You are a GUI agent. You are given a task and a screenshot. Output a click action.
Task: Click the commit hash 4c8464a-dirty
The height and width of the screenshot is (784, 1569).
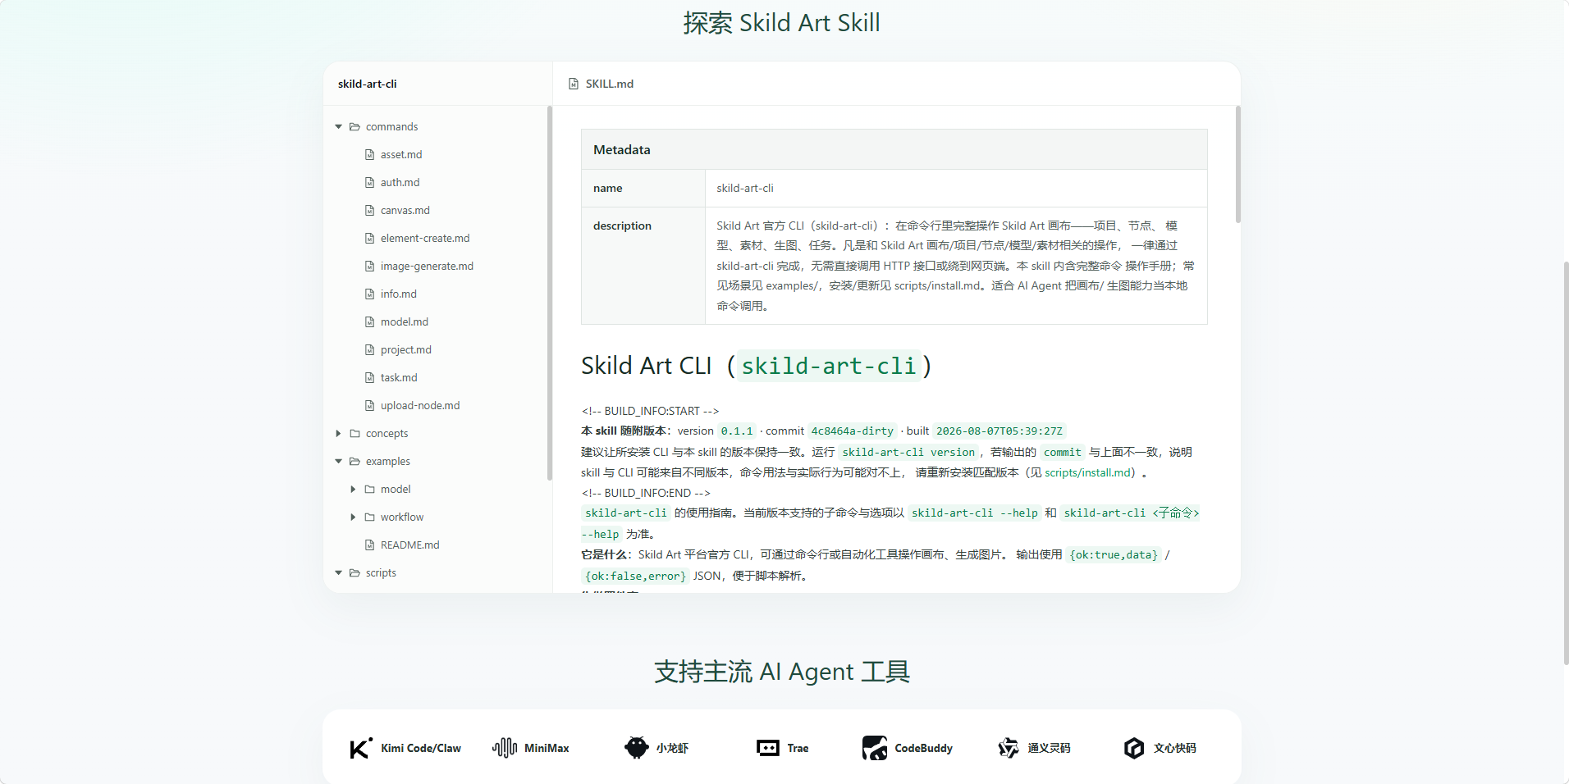(853, 431)
